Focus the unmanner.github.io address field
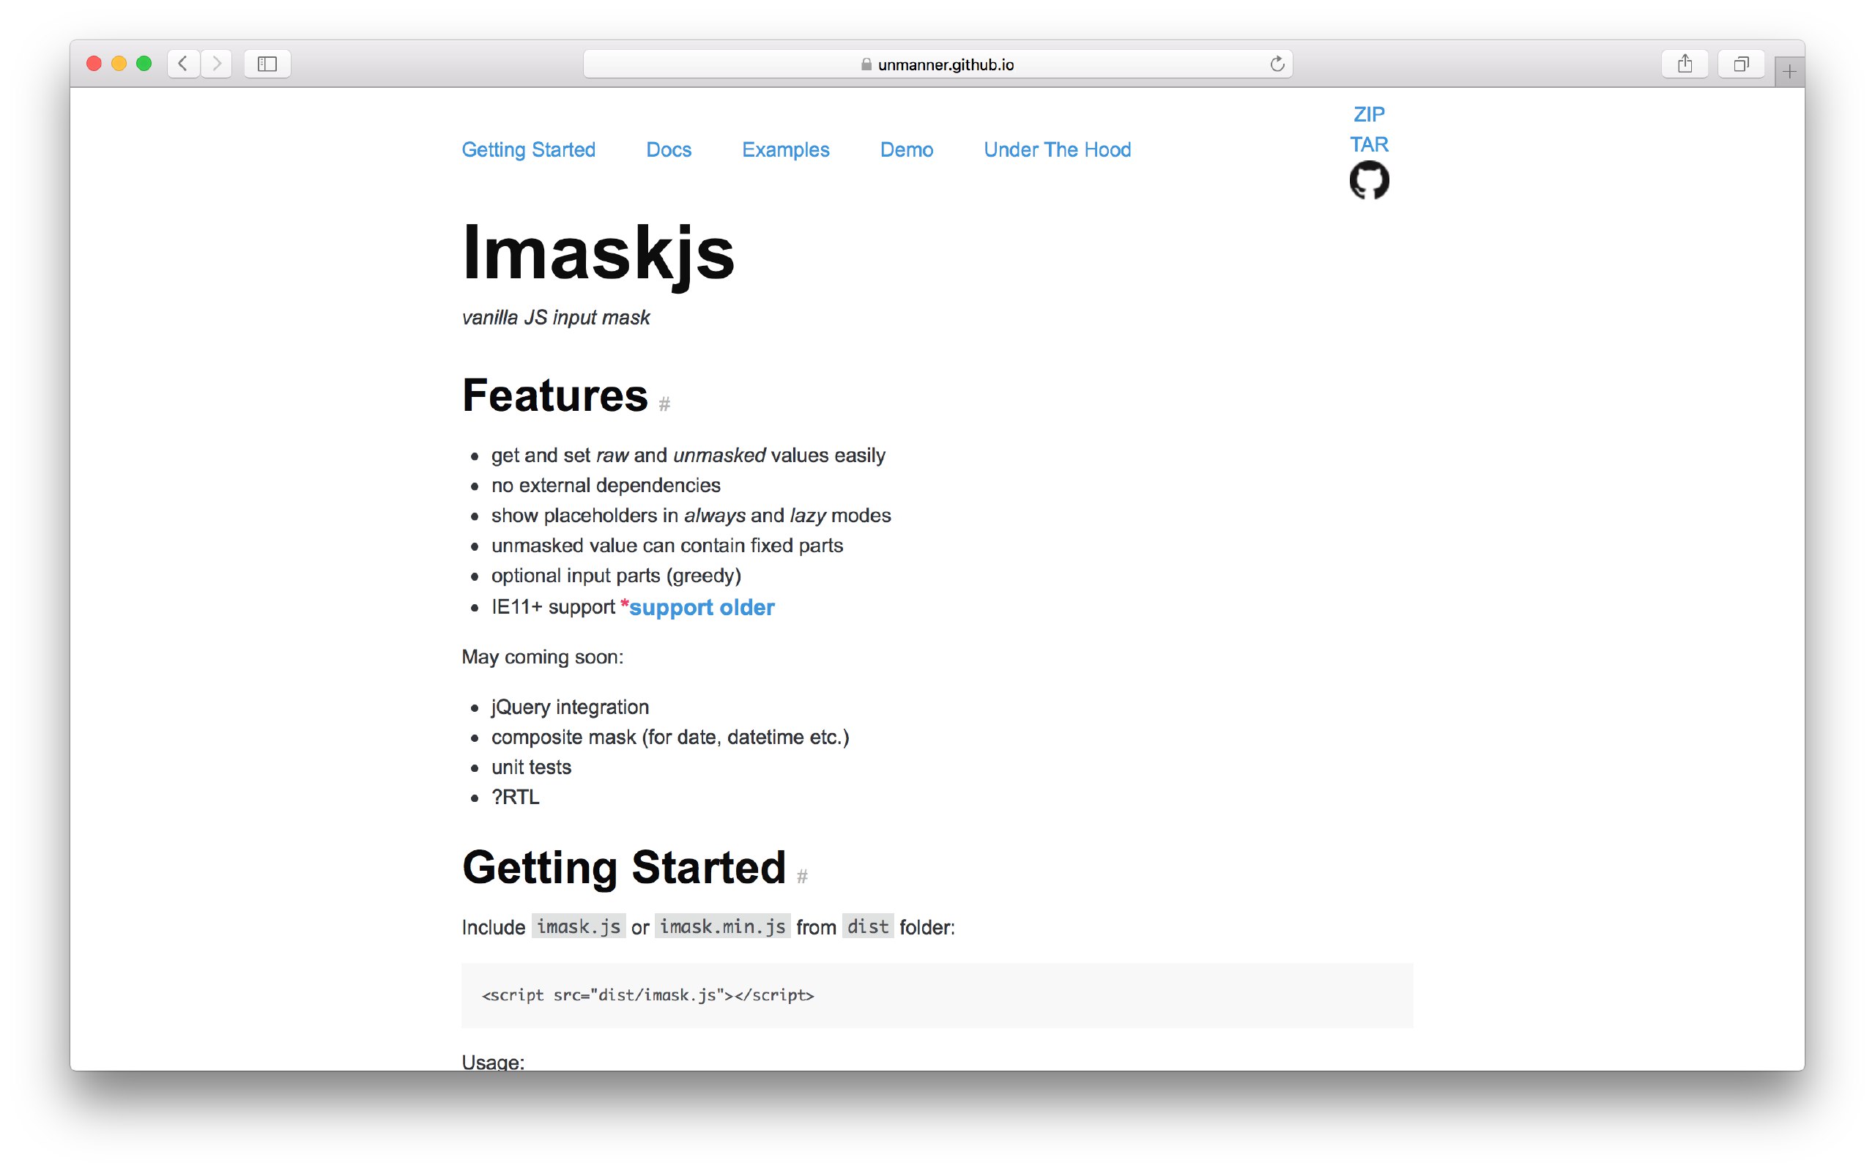The width and height of the screenshot is (1875, 1171). click(945, 65)
